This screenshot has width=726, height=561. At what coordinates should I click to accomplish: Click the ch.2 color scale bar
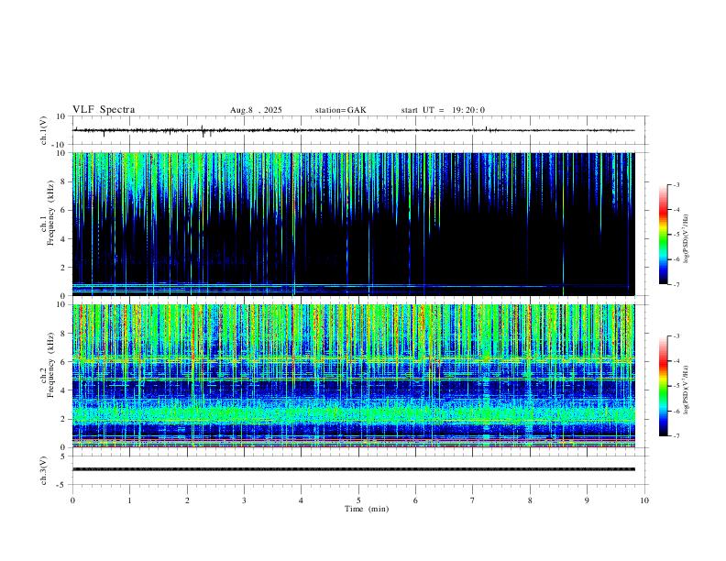[663, 386]
